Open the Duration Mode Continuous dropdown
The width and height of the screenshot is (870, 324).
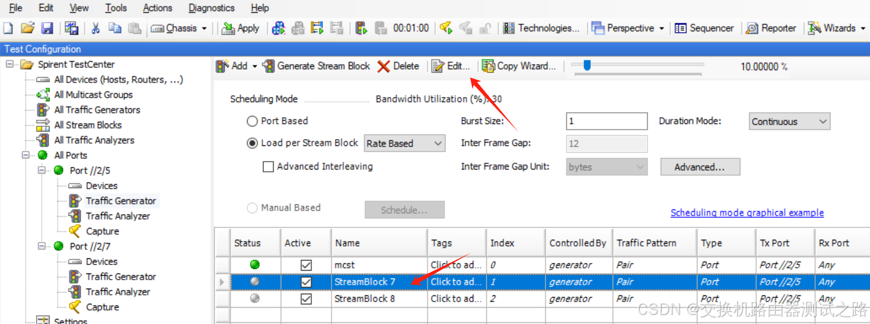(790, 121)
